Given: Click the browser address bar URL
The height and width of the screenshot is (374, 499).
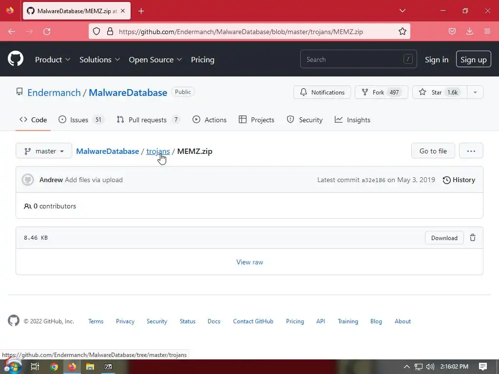Looking at the screenshot, I should coord(241,32).
